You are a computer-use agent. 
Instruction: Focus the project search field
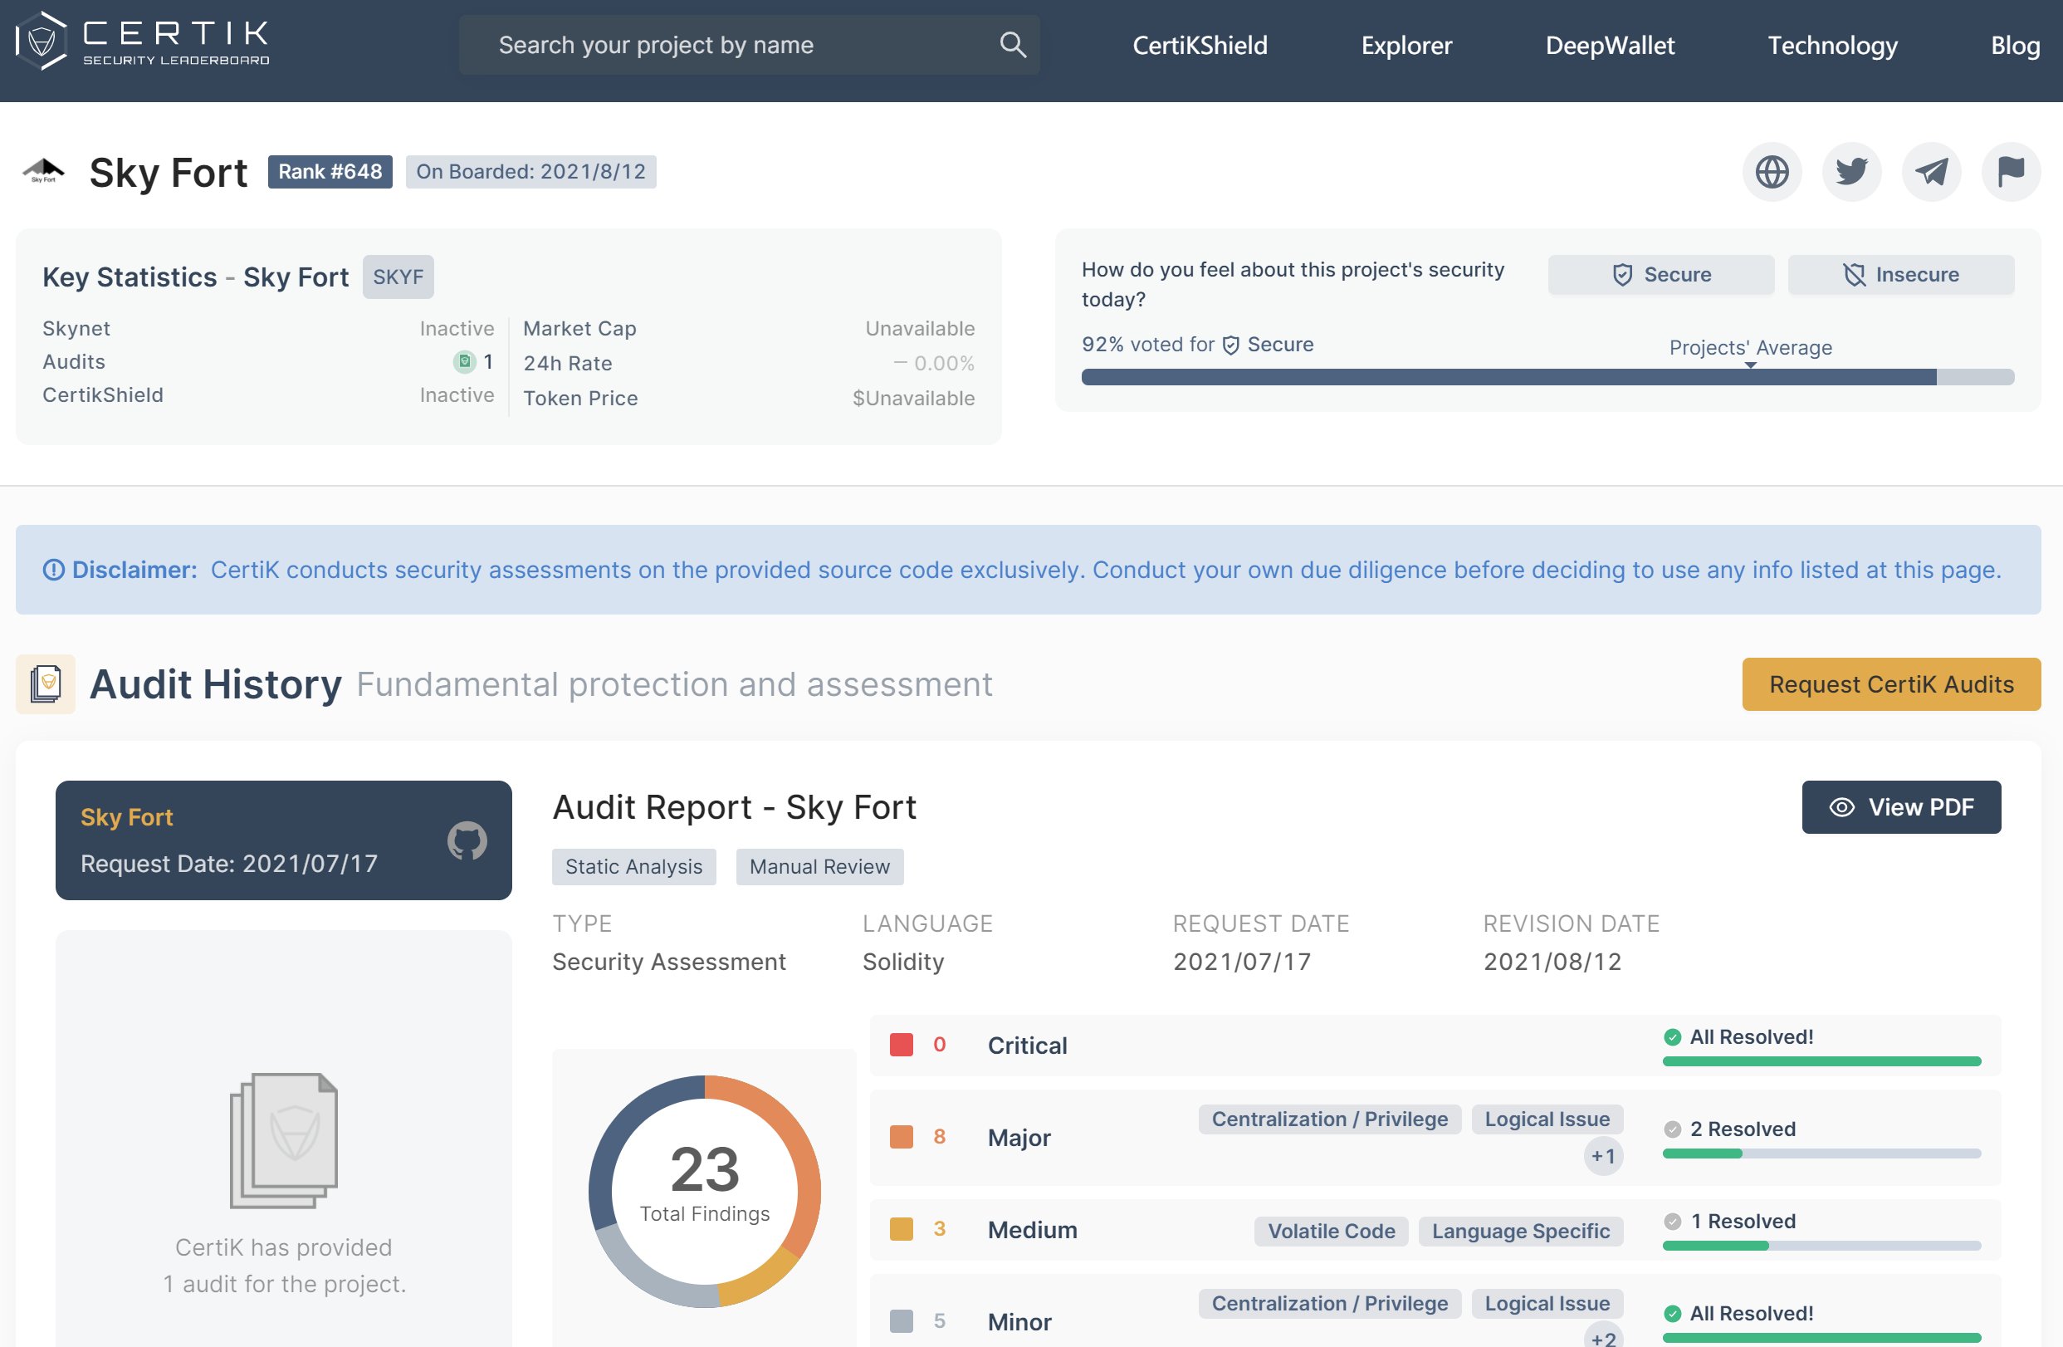pos(749,44)
